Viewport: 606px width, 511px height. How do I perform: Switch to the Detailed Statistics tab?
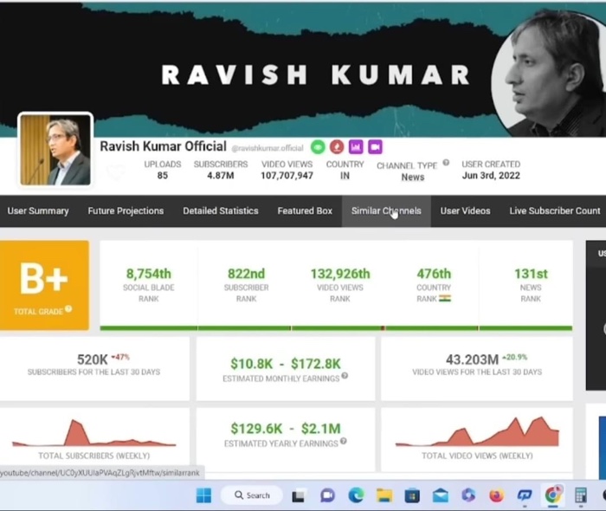click(x=221, y=211)
